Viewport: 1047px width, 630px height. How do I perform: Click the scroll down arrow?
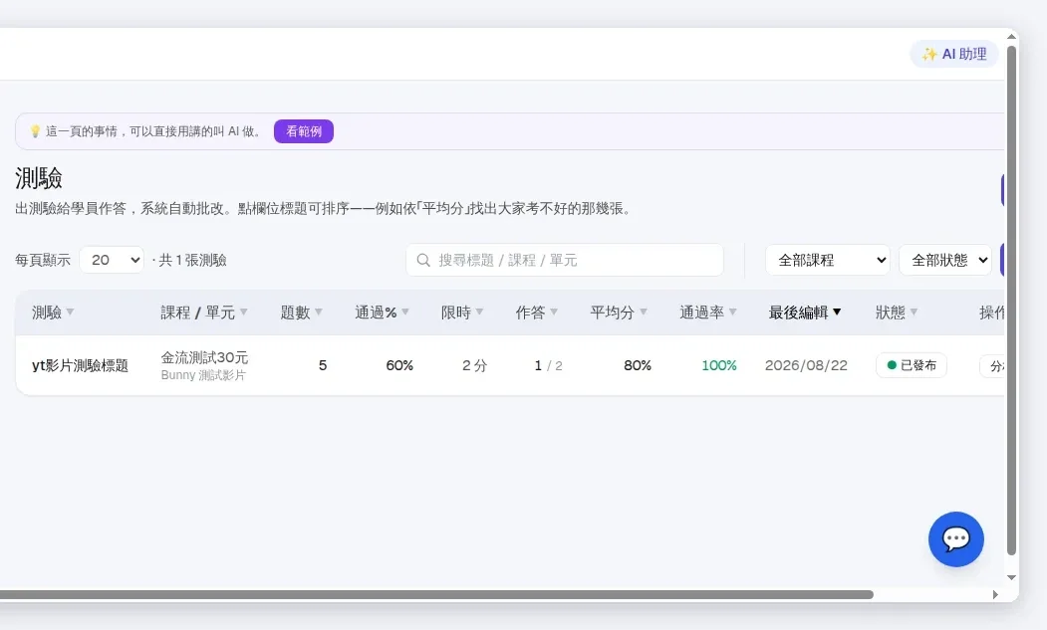pyautogui.click(x=1011, y=578)
